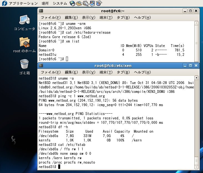
Task: Open ヘルプ(H) menu in root@fc6:~ window
Action: [x=142, y=17]
